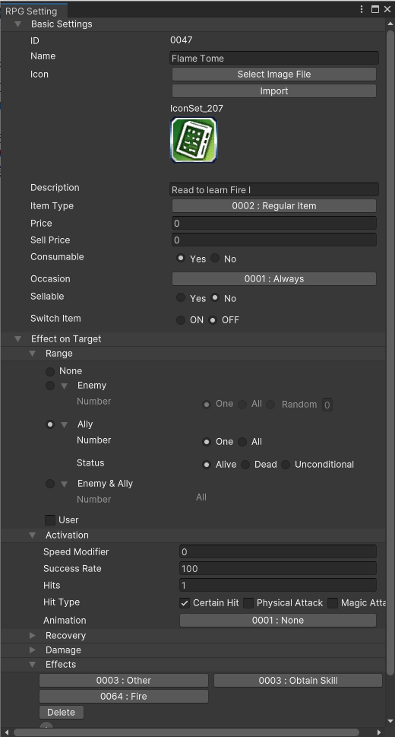Open the Item Type dropdown

tap(273, 206)
